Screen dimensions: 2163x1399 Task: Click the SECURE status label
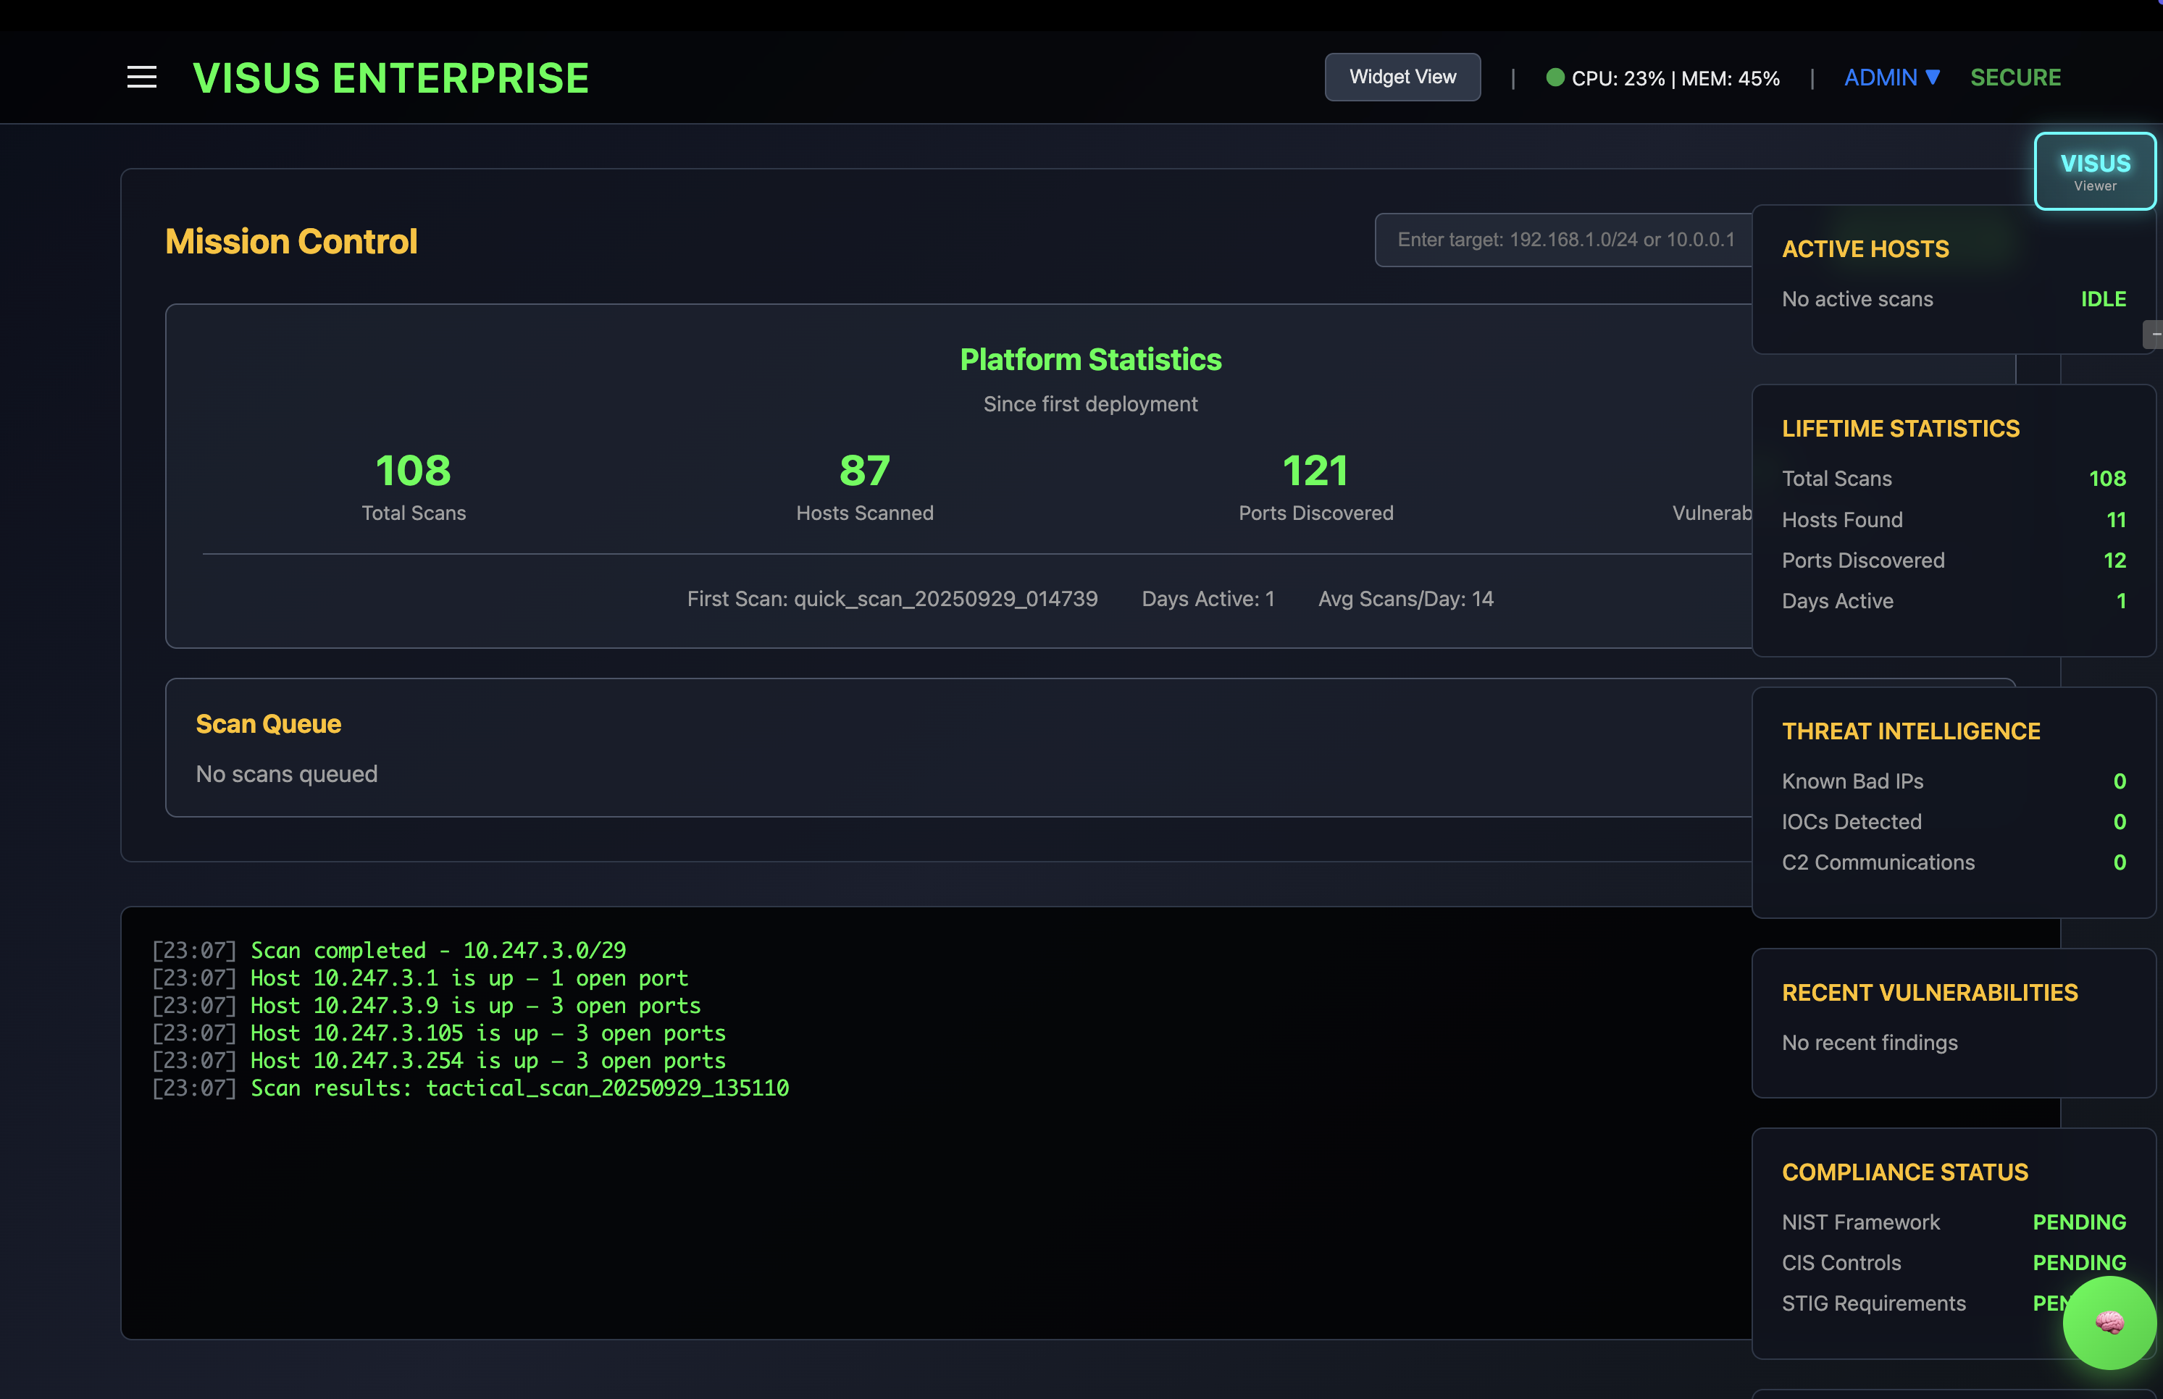click(2015, 77)
